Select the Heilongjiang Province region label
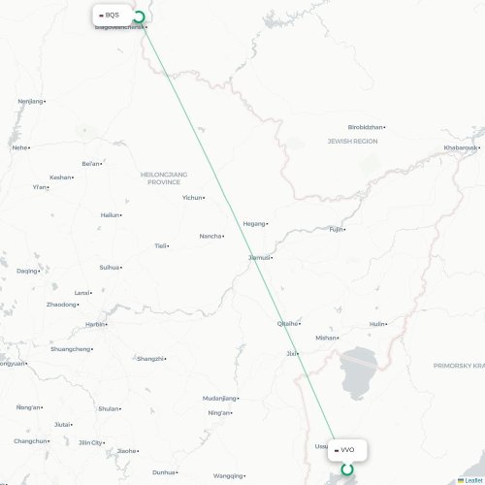Viewport: 485px width, 485px height. pos(164,178)
